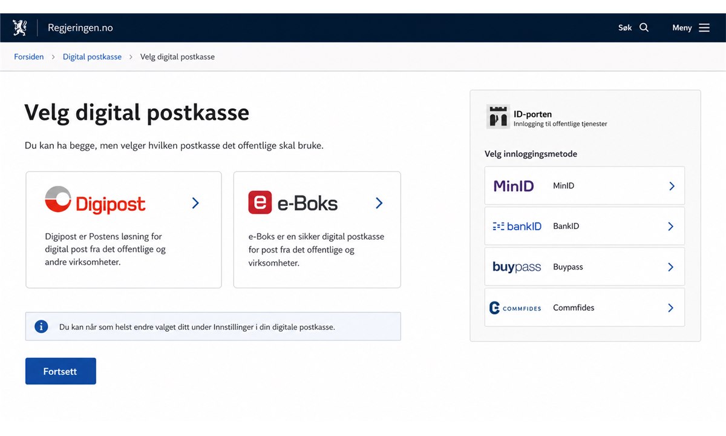Expand the MinID row chevron
726x436 pixels.
pos(672,186)
